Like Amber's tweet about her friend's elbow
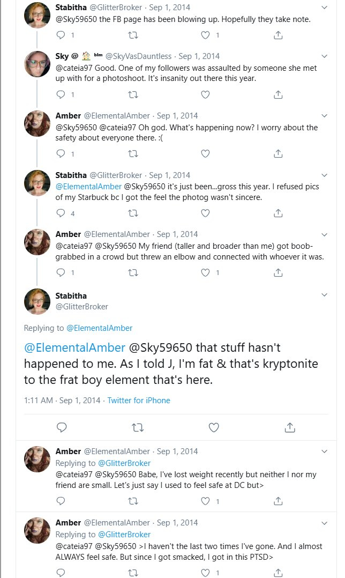Screen dimensions: 345x578 coord(205,272)
